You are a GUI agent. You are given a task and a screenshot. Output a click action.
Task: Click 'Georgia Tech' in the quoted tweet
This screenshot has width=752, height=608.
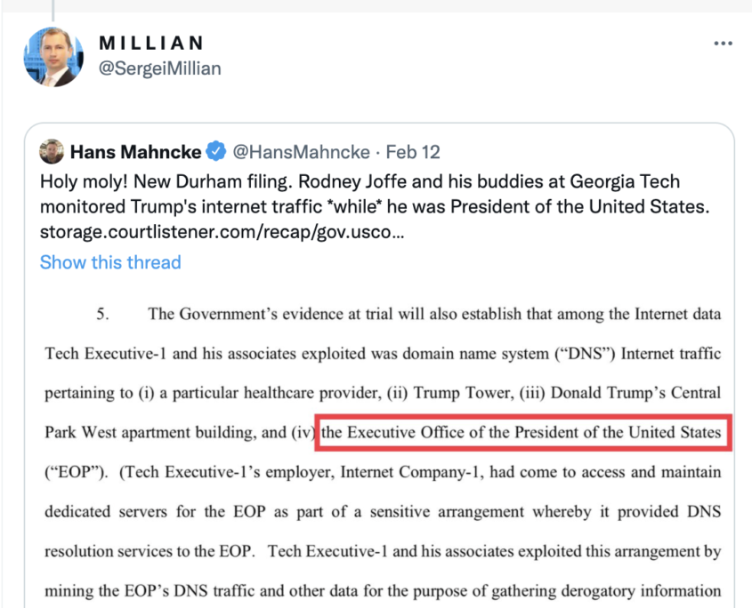point(631,182)
